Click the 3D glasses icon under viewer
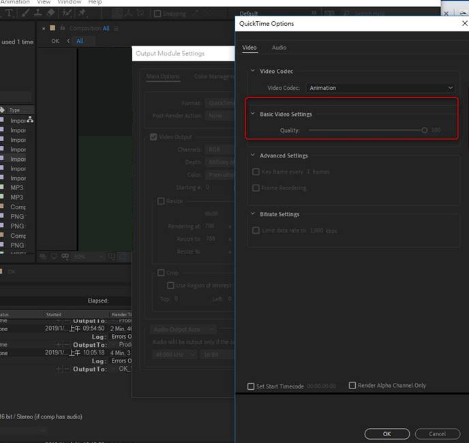The width and height of the screenshot is (469, 443). 65,256
